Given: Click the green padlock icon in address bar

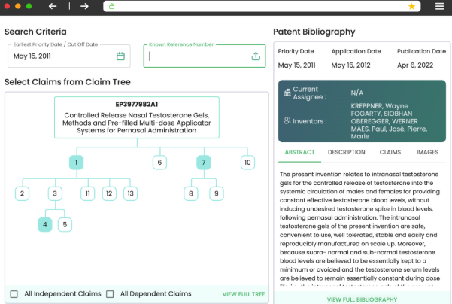Looking at the screenshot, I should 112,6.
